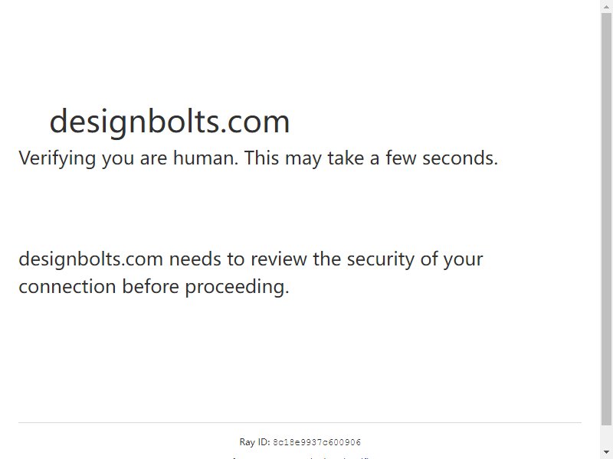Click "This may take a few seconds" sentence
The width and height of the screenshot is (613, 459).
pyautogui.click(x=371, y=158)
